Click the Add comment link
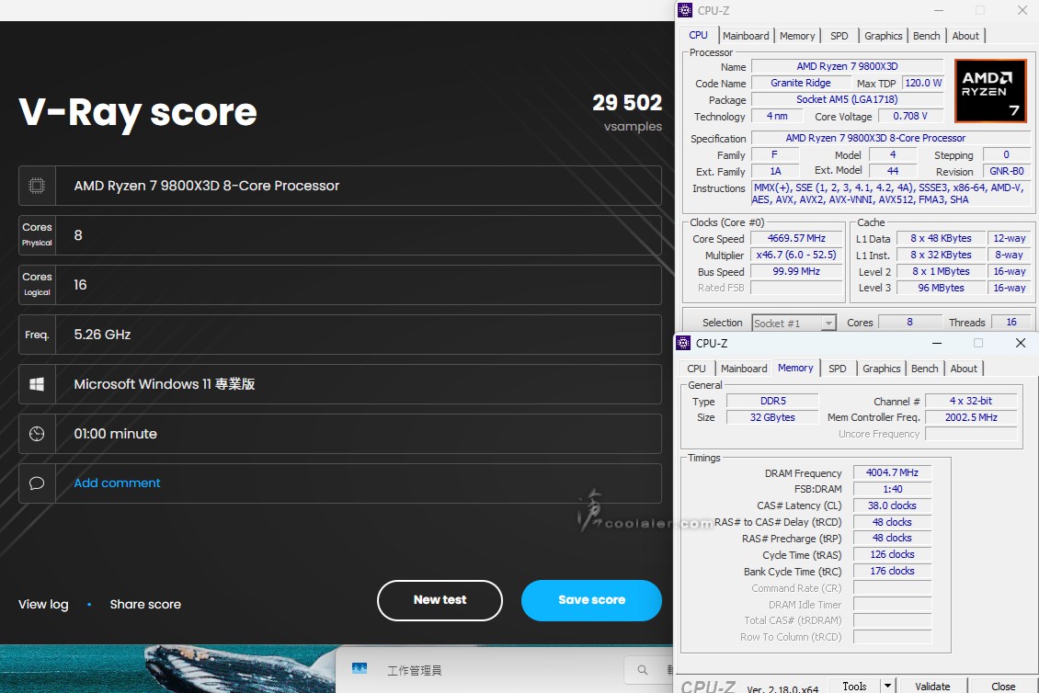 click(x=117, y=483)
